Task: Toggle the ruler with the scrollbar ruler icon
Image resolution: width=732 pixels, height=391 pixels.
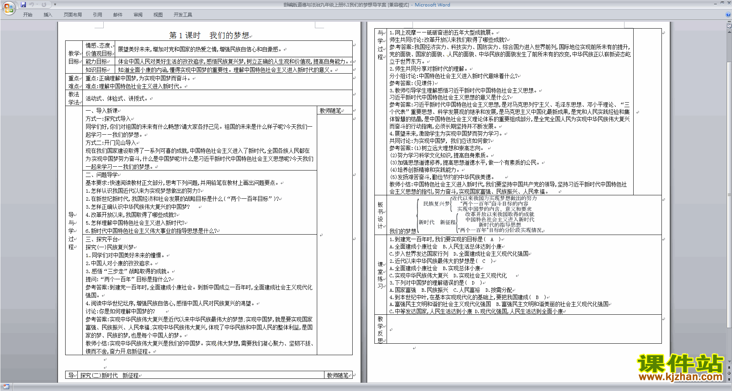Action: coord(729,26)
